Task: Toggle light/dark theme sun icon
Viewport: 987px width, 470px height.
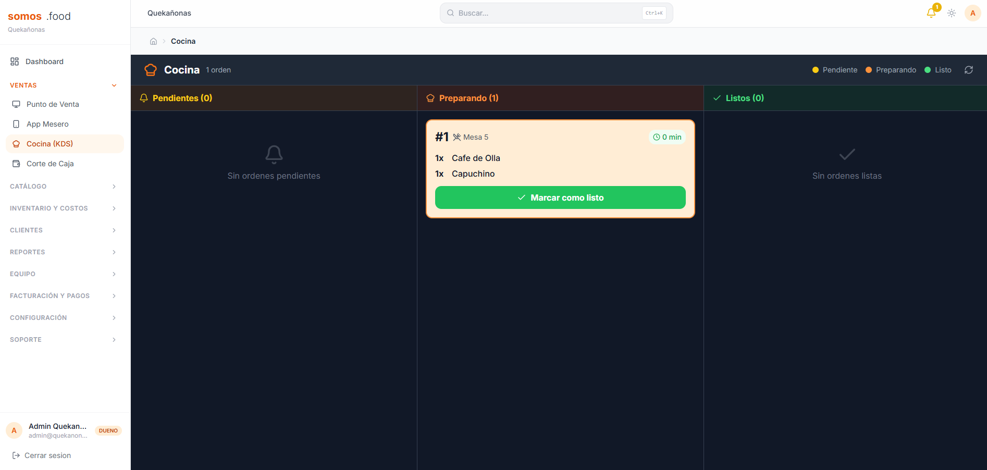Action: pos(952,13)
